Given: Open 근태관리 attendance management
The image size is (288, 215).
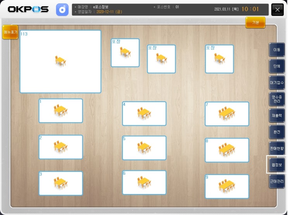Looking at the screenshot, I should [x=277, y=181].
